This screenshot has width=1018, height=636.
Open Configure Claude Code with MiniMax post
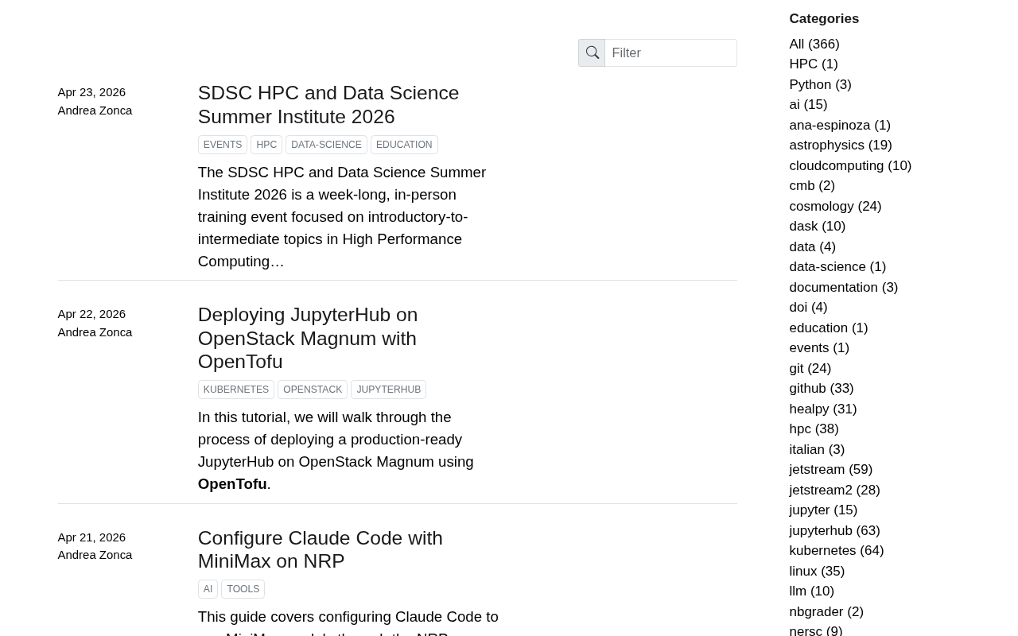click(x=320, y=549)
